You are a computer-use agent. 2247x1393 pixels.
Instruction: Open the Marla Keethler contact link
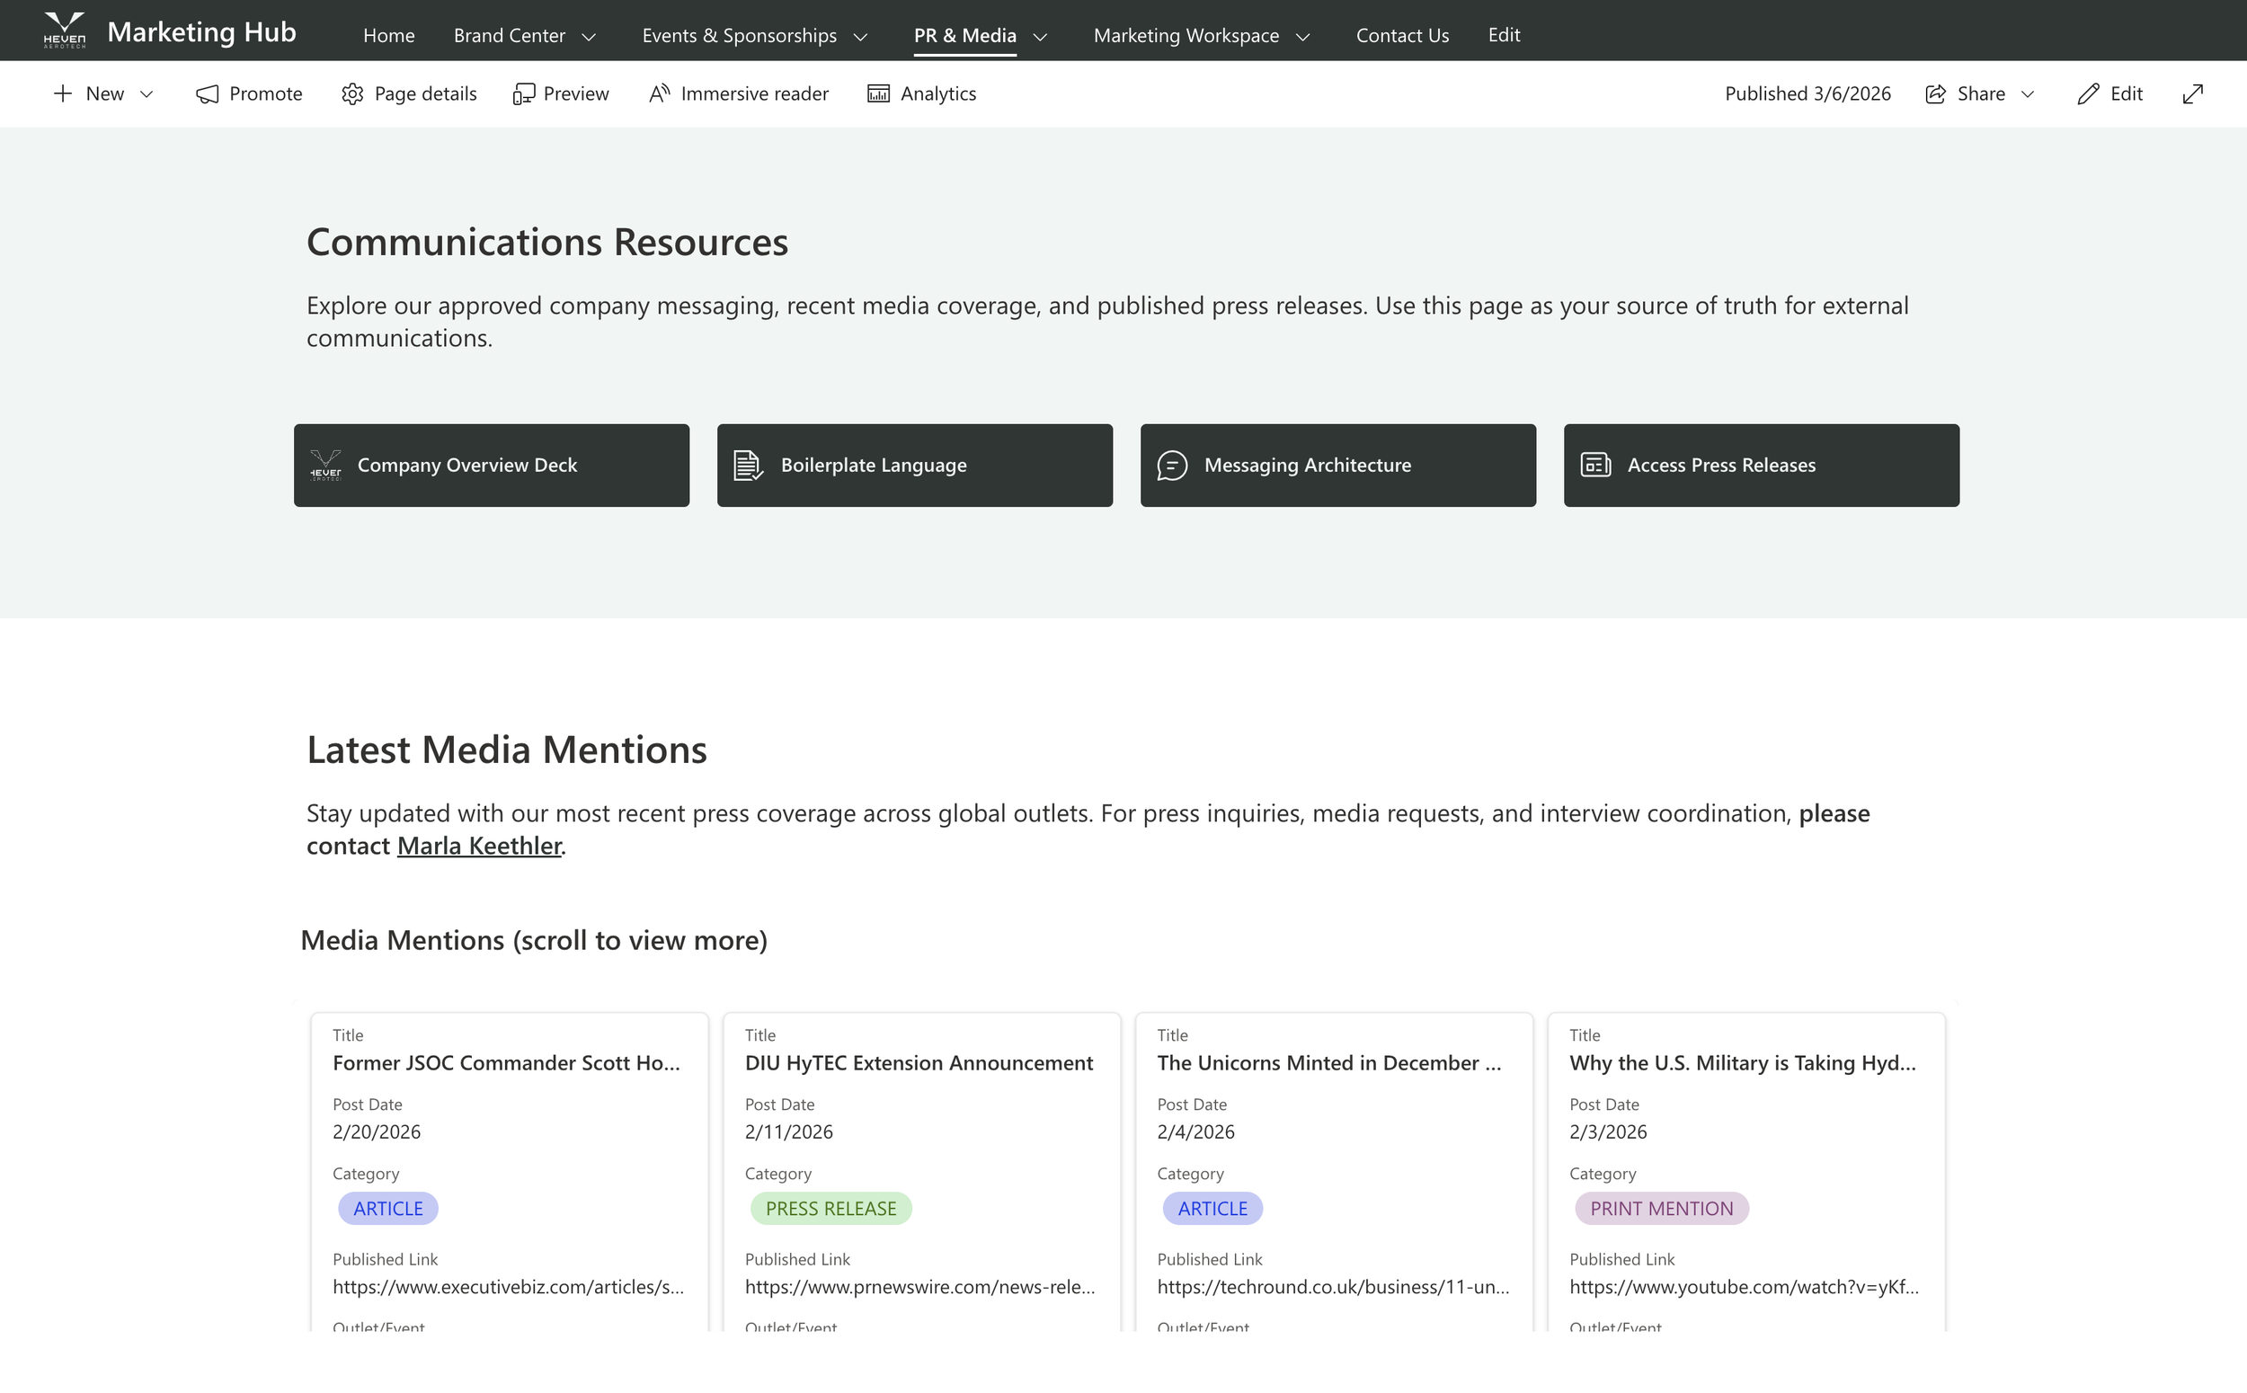[478, 845]
